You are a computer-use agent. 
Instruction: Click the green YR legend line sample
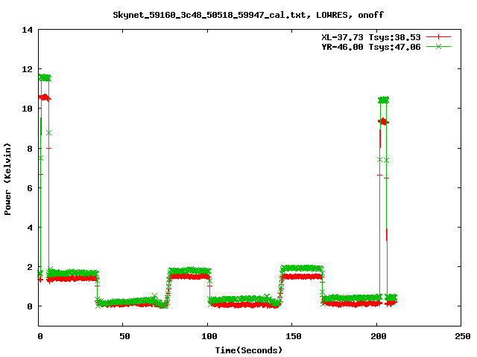click(x=438, y=46)
